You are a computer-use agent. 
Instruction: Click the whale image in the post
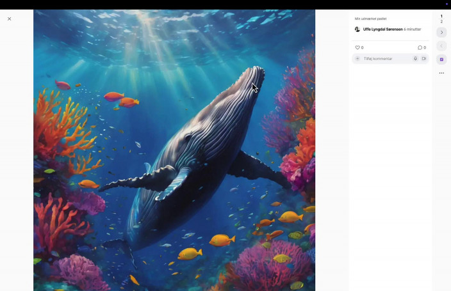(x=174, y=150)
